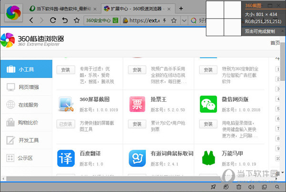286x192 pixels.
Task: Install the extension described 专用于过滤
Action: (66, 70)
